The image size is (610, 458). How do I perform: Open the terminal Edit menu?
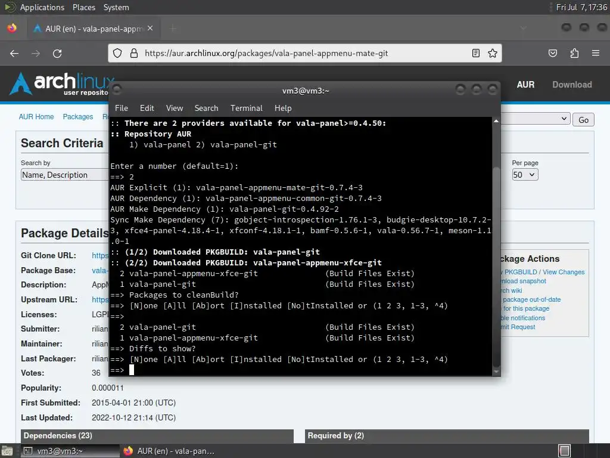147,109
